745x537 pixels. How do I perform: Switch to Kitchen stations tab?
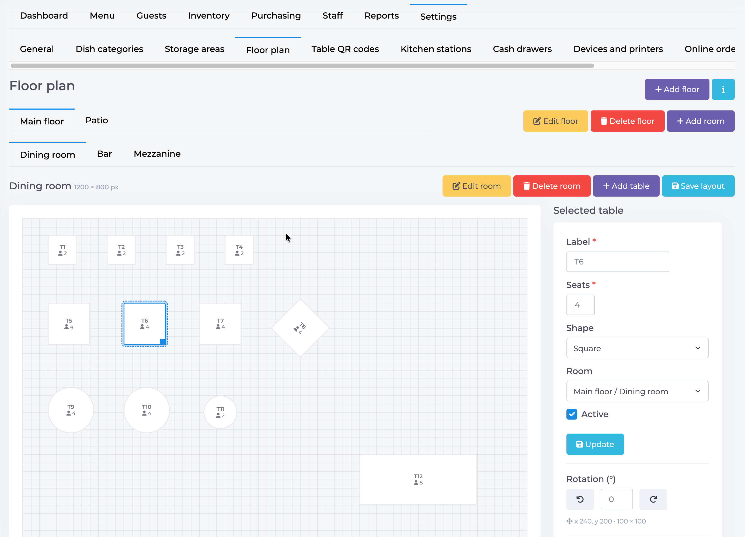(x=436, y=49)
